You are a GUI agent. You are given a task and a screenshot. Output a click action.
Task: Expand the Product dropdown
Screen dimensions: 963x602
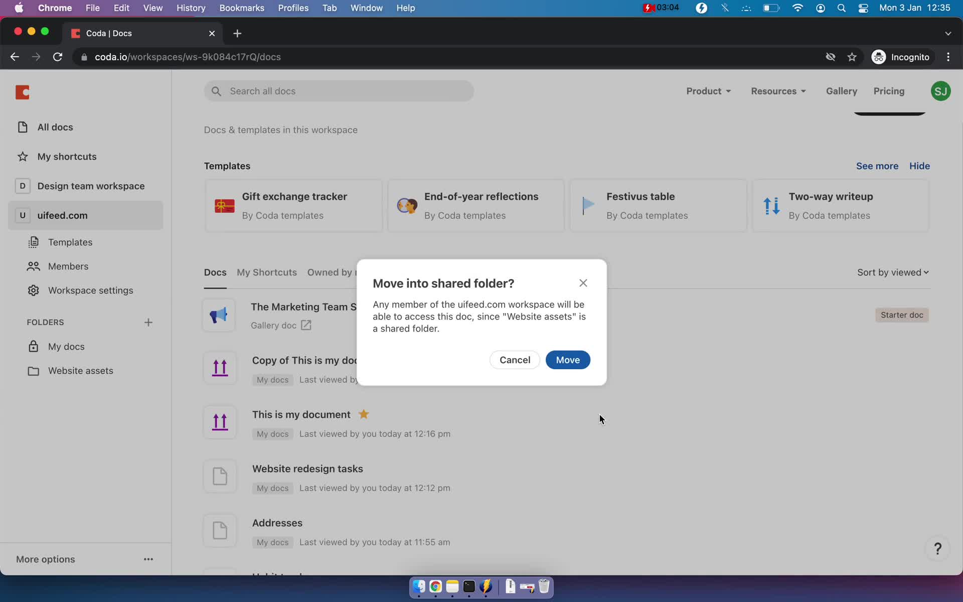click(x=708, y=91)
